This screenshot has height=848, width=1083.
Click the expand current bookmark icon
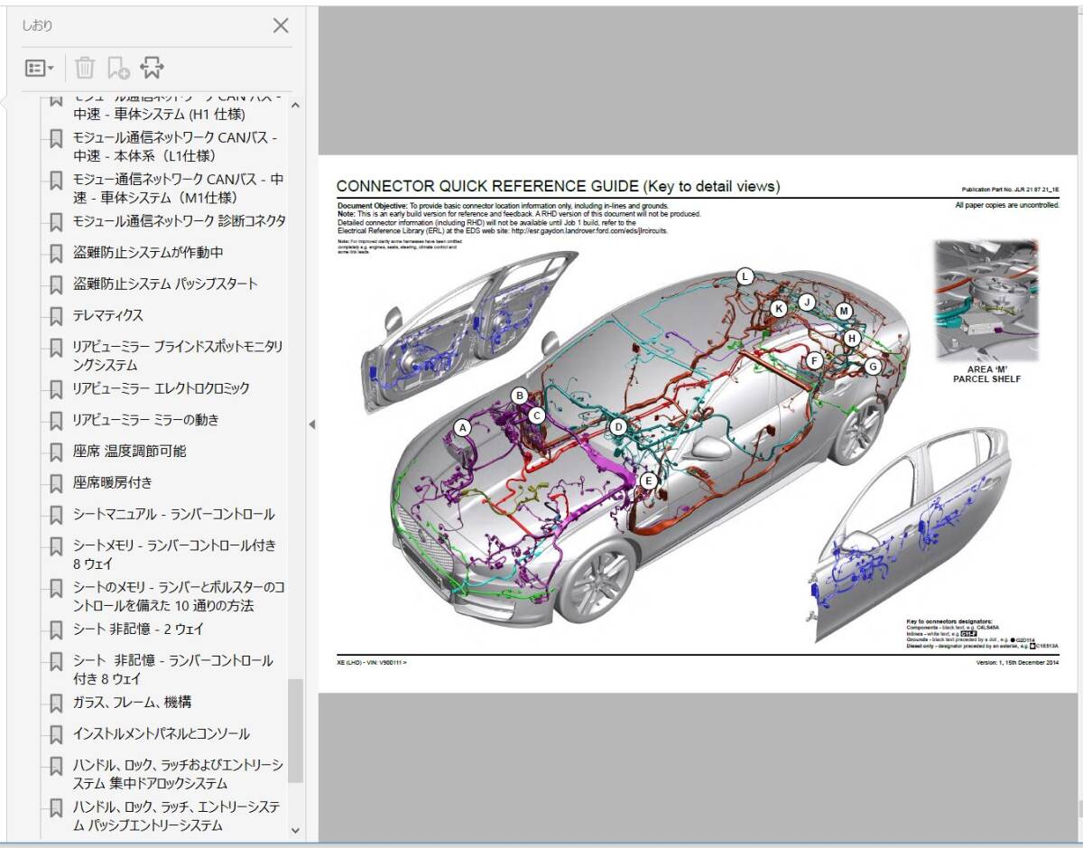(153, 66)
